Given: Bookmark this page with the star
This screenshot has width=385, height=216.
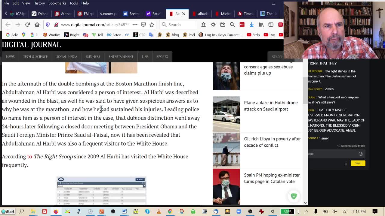Looking at the screenshot, I should click(152, 25).
